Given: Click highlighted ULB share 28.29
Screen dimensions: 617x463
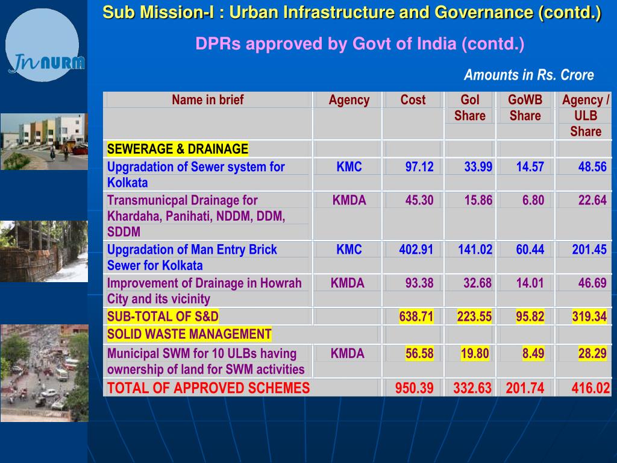Looking at the screenshot, I should click(592, 353).
